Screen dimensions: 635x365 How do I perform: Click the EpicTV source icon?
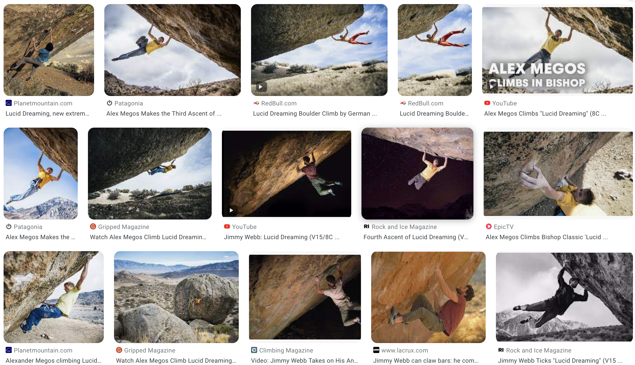(489, 227)
